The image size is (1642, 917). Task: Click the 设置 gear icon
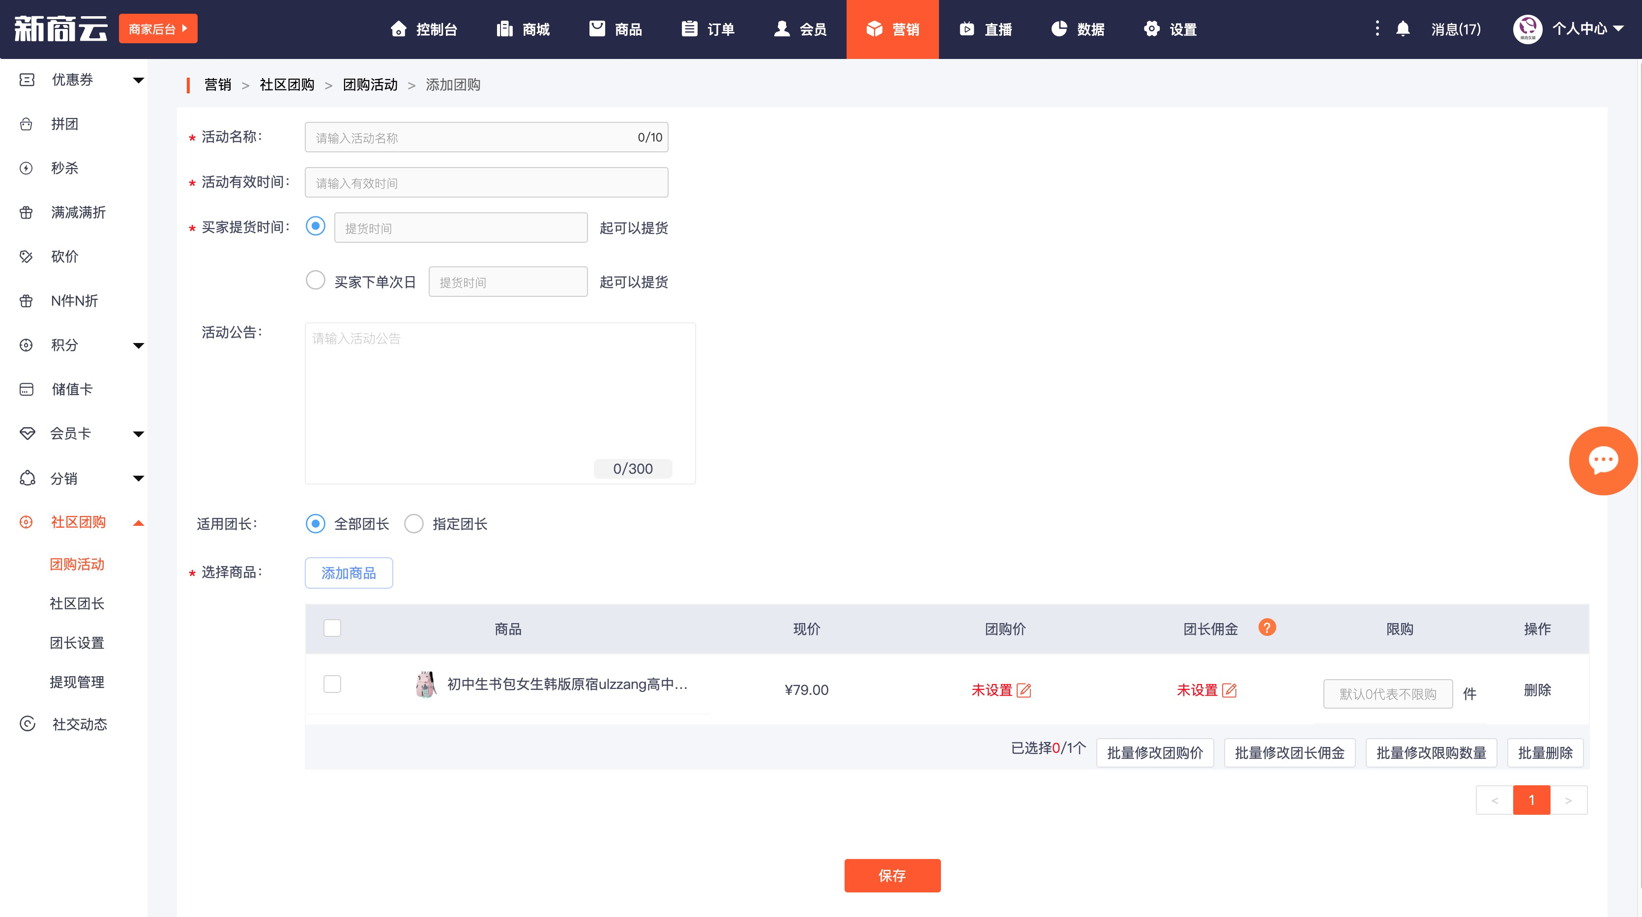click(1151, 29)
